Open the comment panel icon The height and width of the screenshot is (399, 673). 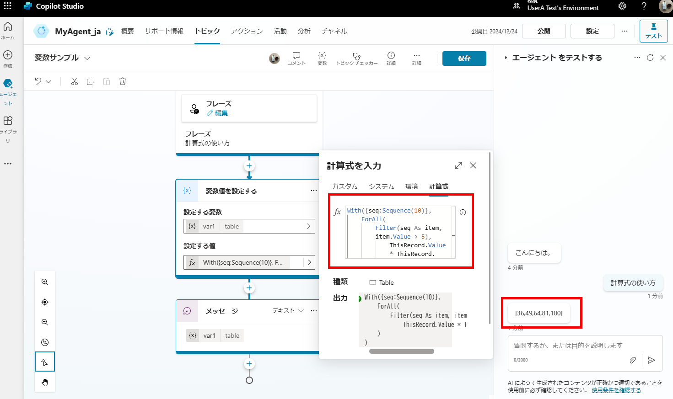click(296, 58)
